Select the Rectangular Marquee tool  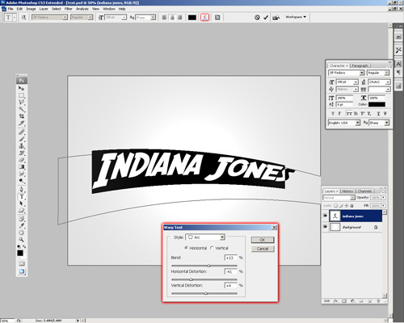click(x=21, y=95)
